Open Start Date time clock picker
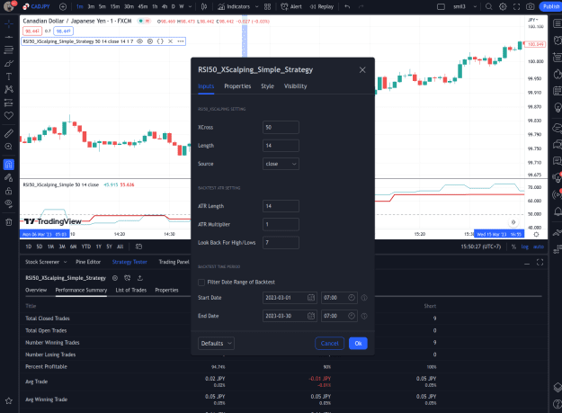This screenshot has width=562, height=413. click(352, 298)
